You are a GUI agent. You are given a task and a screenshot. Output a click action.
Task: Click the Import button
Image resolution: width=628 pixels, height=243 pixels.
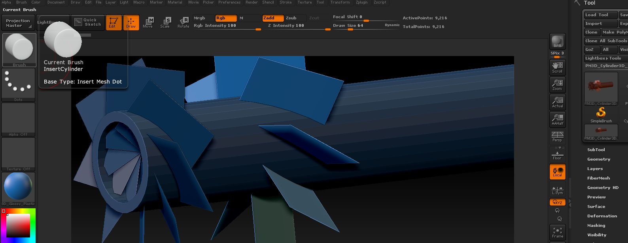pos(601,24)
